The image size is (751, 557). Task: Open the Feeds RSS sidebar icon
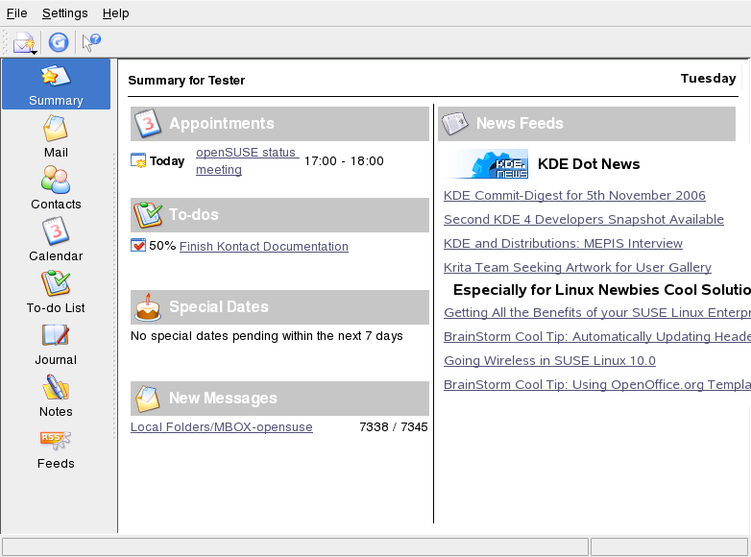[56, 448]
